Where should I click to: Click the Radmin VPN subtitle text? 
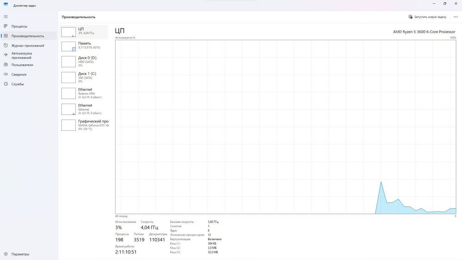(86, 94)
